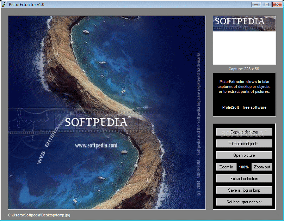This screenshot has width=284, height=221.
Task: Click the PicturExtractor title bar icon
Action: pyautogui.click(x=4, y=4)
